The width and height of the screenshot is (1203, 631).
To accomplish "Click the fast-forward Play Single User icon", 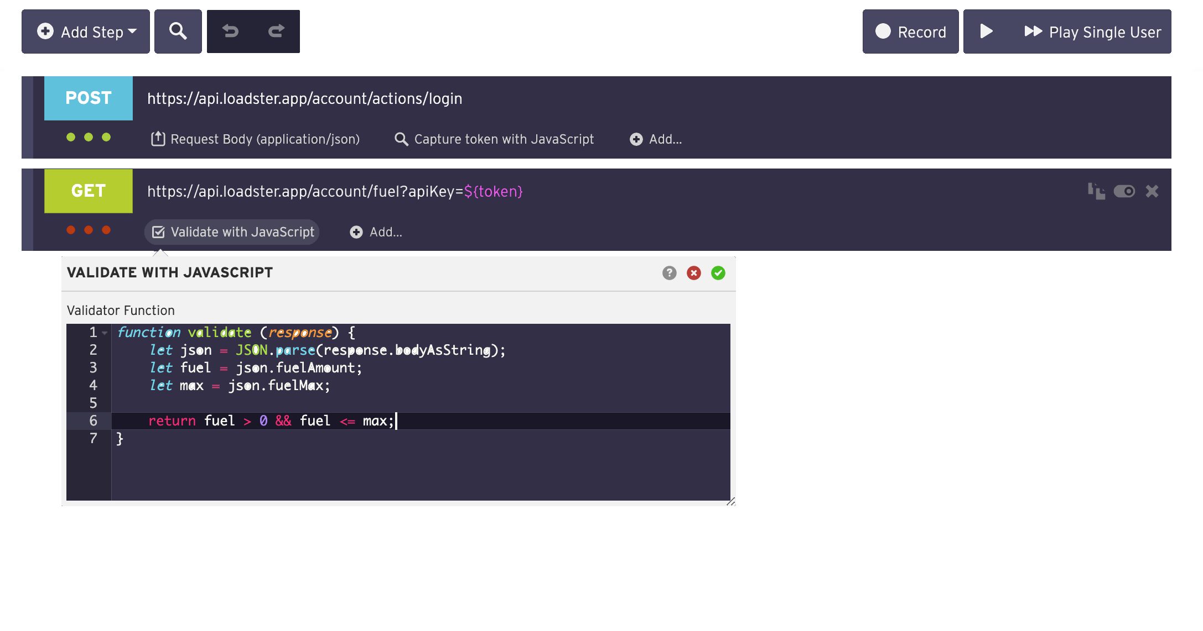I will [1033, 31].
